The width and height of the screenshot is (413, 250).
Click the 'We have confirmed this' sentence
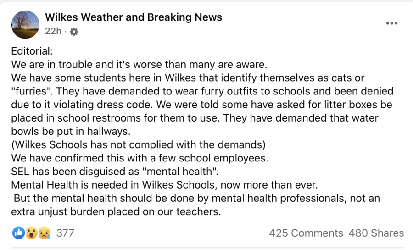pos(140,158)
